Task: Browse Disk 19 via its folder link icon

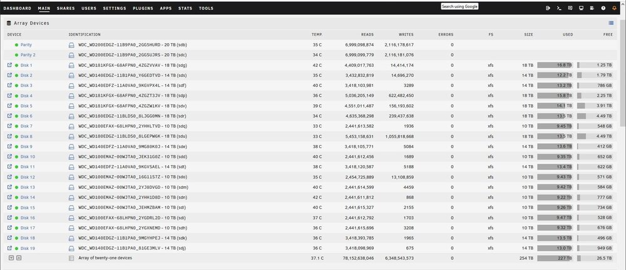Action: 9,248
